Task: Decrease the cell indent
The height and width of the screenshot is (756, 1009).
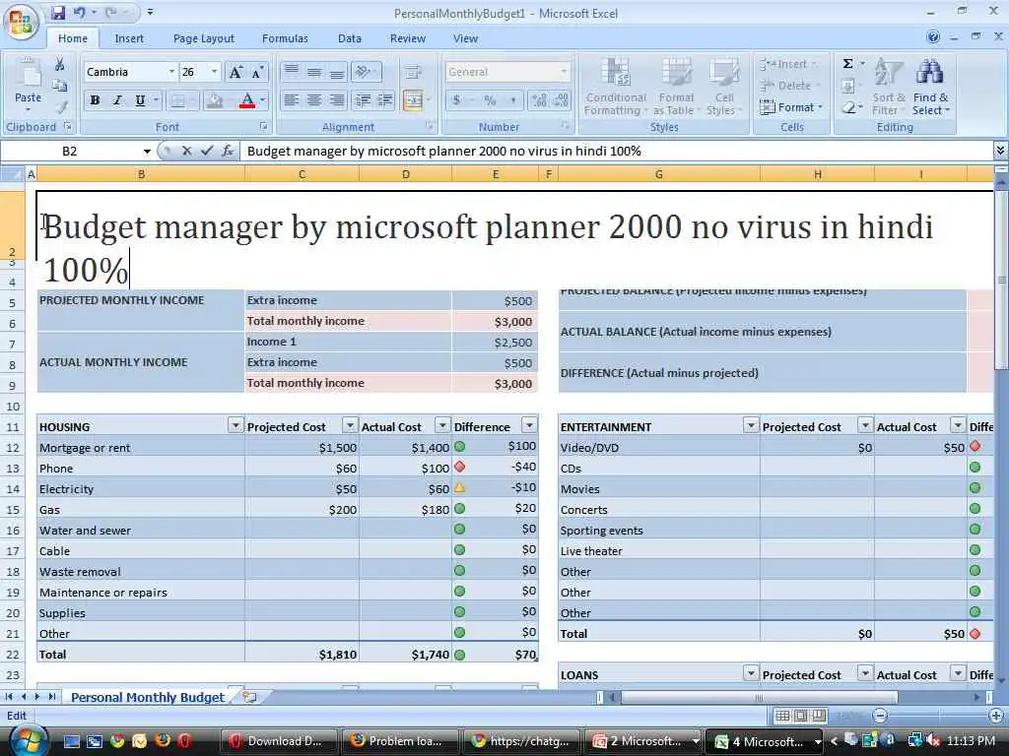Action: click(363, 100)
